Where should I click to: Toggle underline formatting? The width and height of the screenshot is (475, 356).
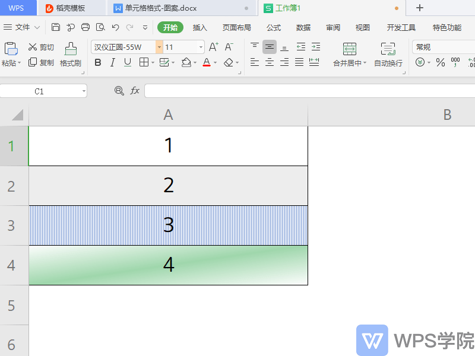tap(128, 63)
